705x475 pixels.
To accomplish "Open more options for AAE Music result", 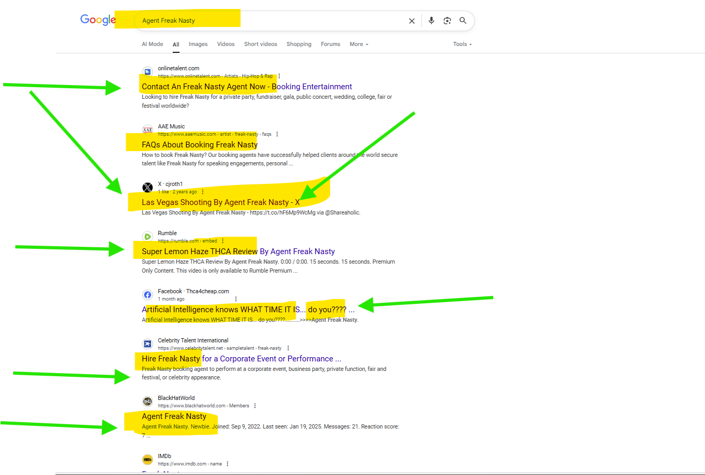I will (277, 134).
